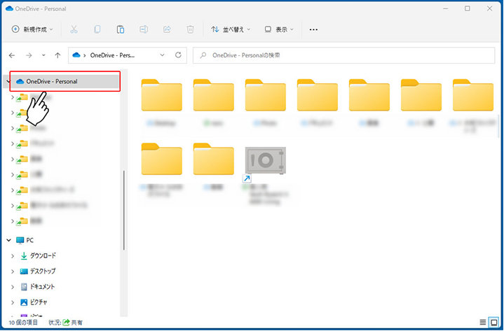The width and height of the screenshot is (504, 331).
Task: Open the 新規作成 (New) menu
Action: pos(32,29)
